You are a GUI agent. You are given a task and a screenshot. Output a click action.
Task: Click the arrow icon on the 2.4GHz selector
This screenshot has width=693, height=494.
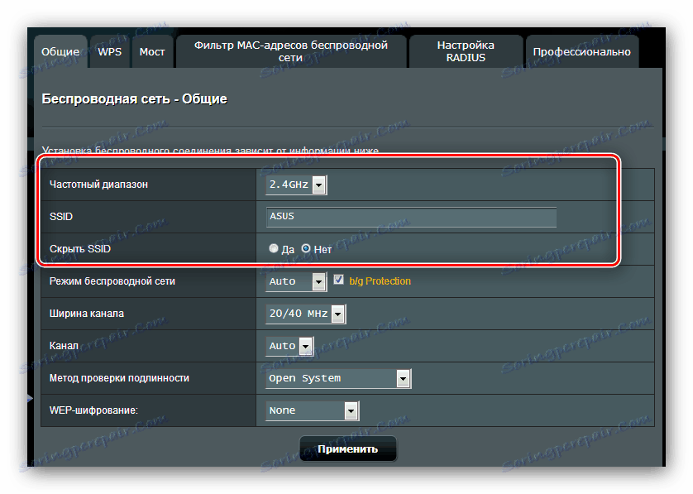click(319, 185)
